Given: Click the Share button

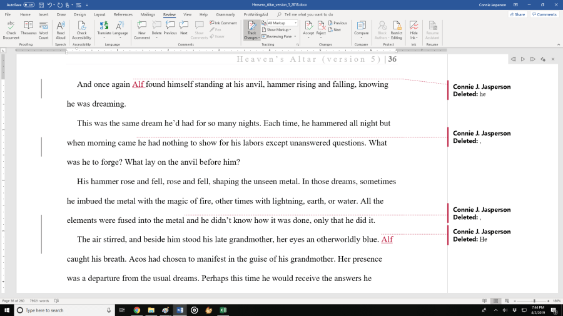Looking at the screenshot, I should tap(517, 14).
